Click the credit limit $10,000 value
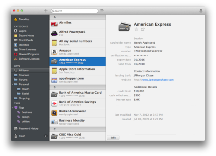 tap(139, 91)
